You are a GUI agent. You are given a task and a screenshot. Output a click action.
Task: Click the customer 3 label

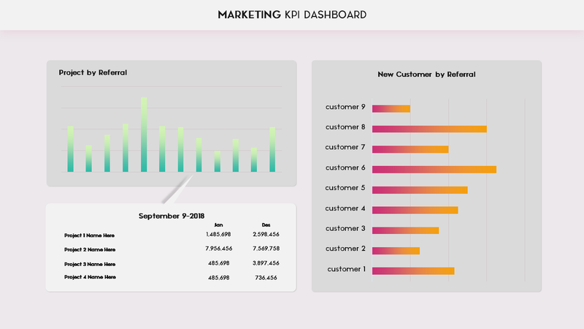(x=345, y=229)
